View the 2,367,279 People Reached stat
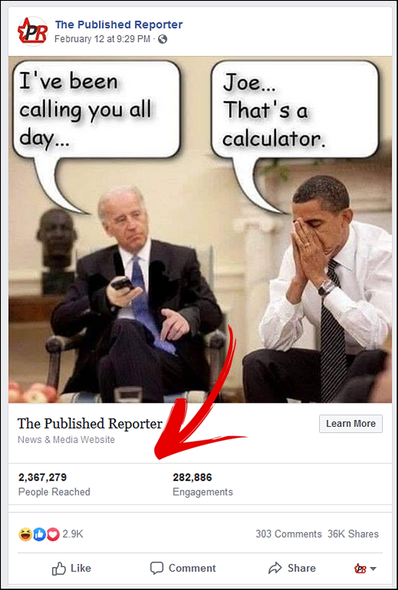398x590 pixels. point(54,484)
